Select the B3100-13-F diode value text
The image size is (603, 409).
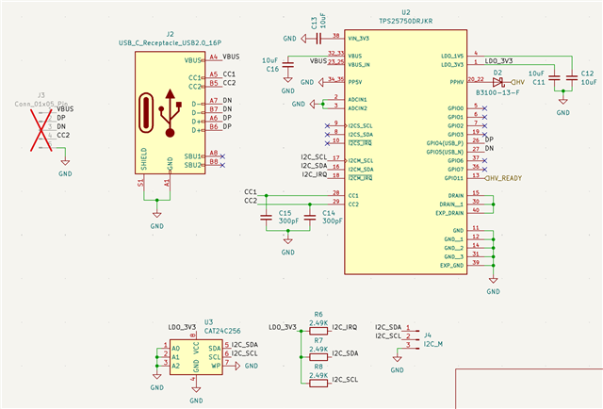(497, 92)
